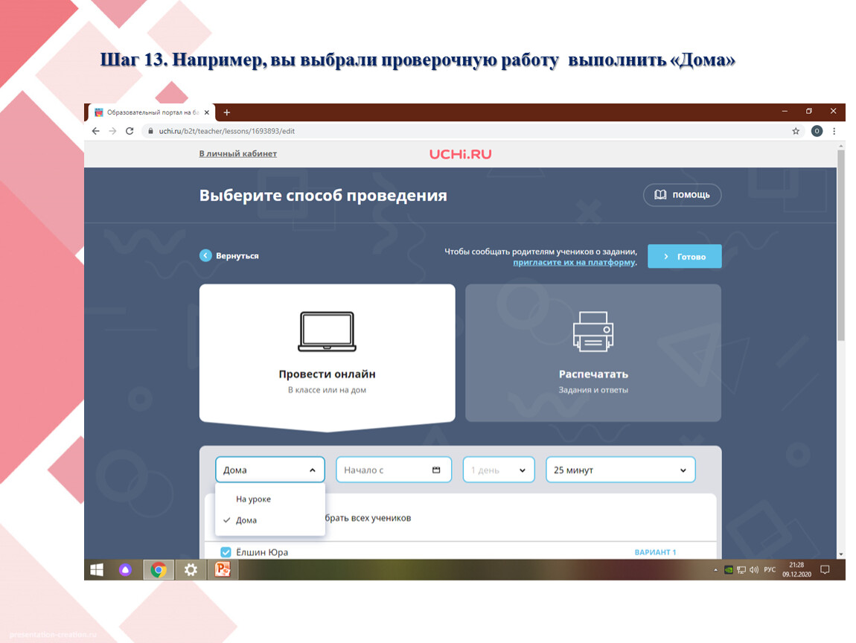The height and width of the screenshot is (643, 856).
Task: Click the printer icon to print tasks
Action: pyautogui.click(x=593, y=331)
